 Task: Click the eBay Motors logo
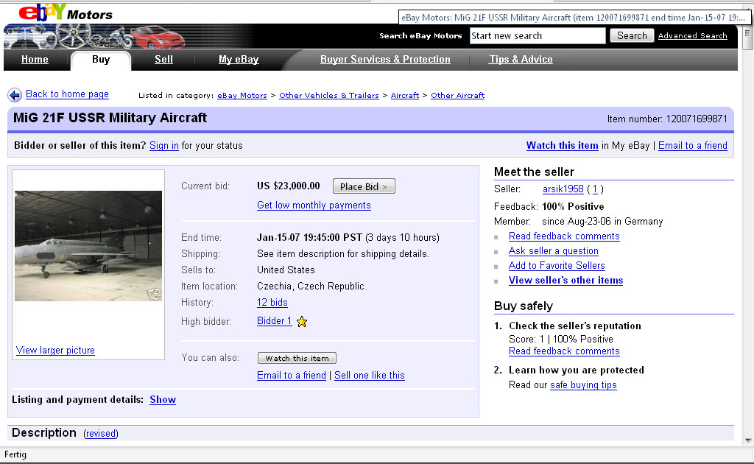click(x=66, y=13)
